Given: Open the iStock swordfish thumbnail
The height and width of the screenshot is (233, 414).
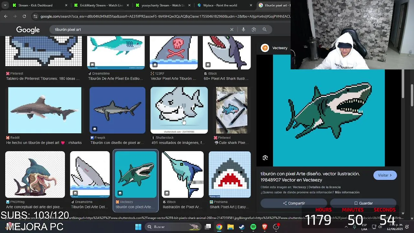Looking at the screenshot, I should coord(183,174).
